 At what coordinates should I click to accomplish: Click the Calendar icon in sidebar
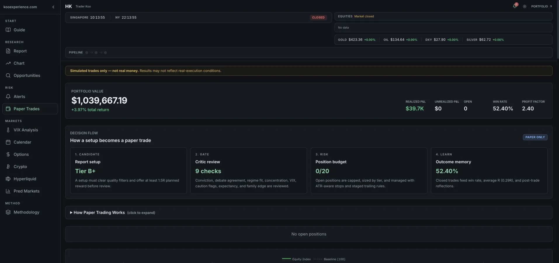tap(8, 142)
